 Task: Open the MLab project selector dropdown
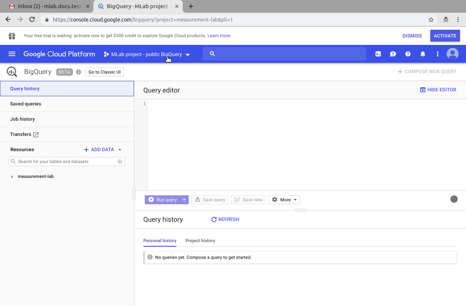pos(188,54)
